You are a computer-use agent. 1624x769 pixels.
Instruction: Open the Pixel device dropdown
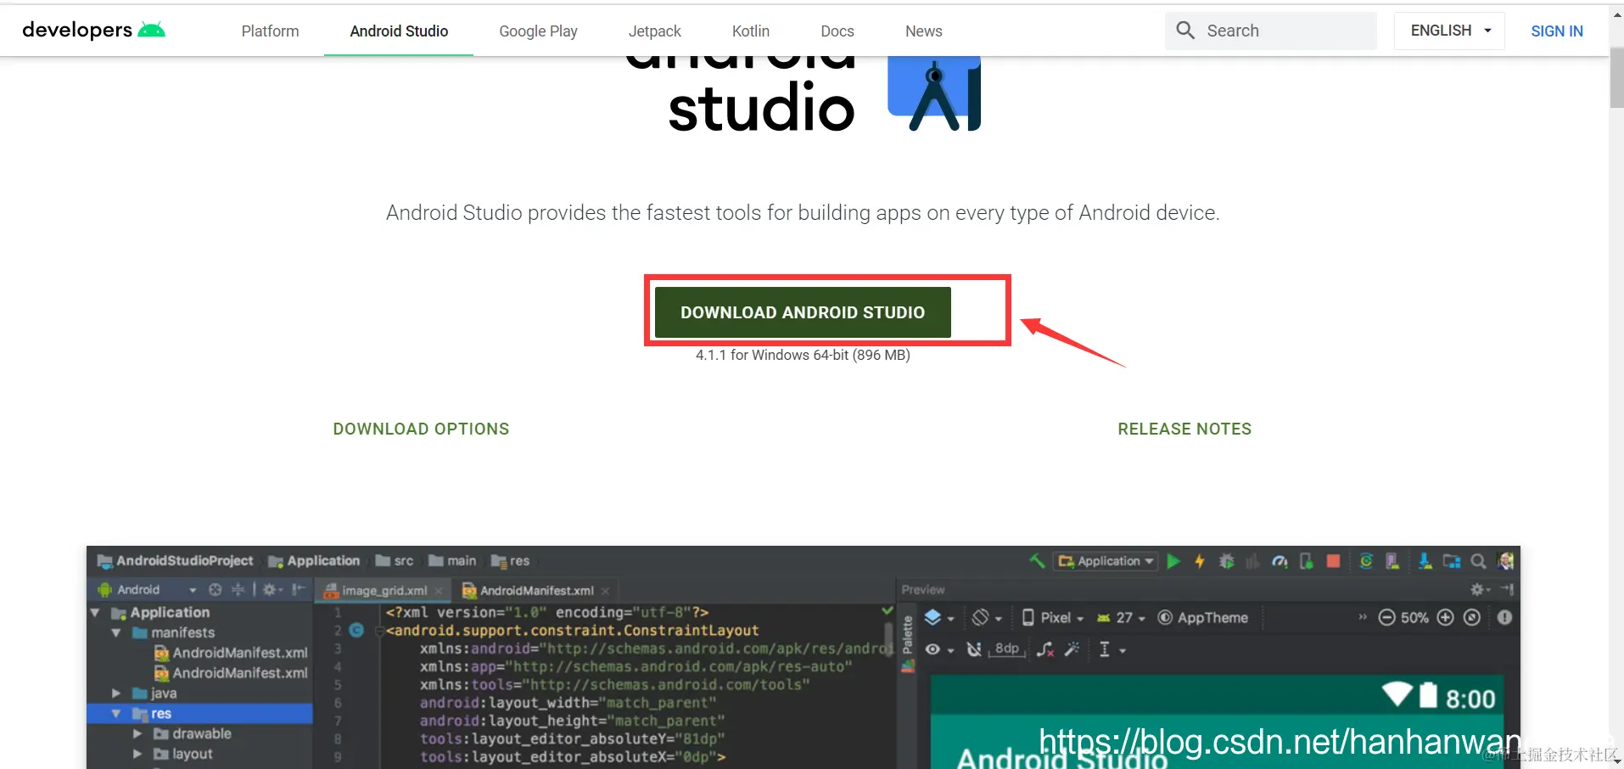coord(1053,618)
